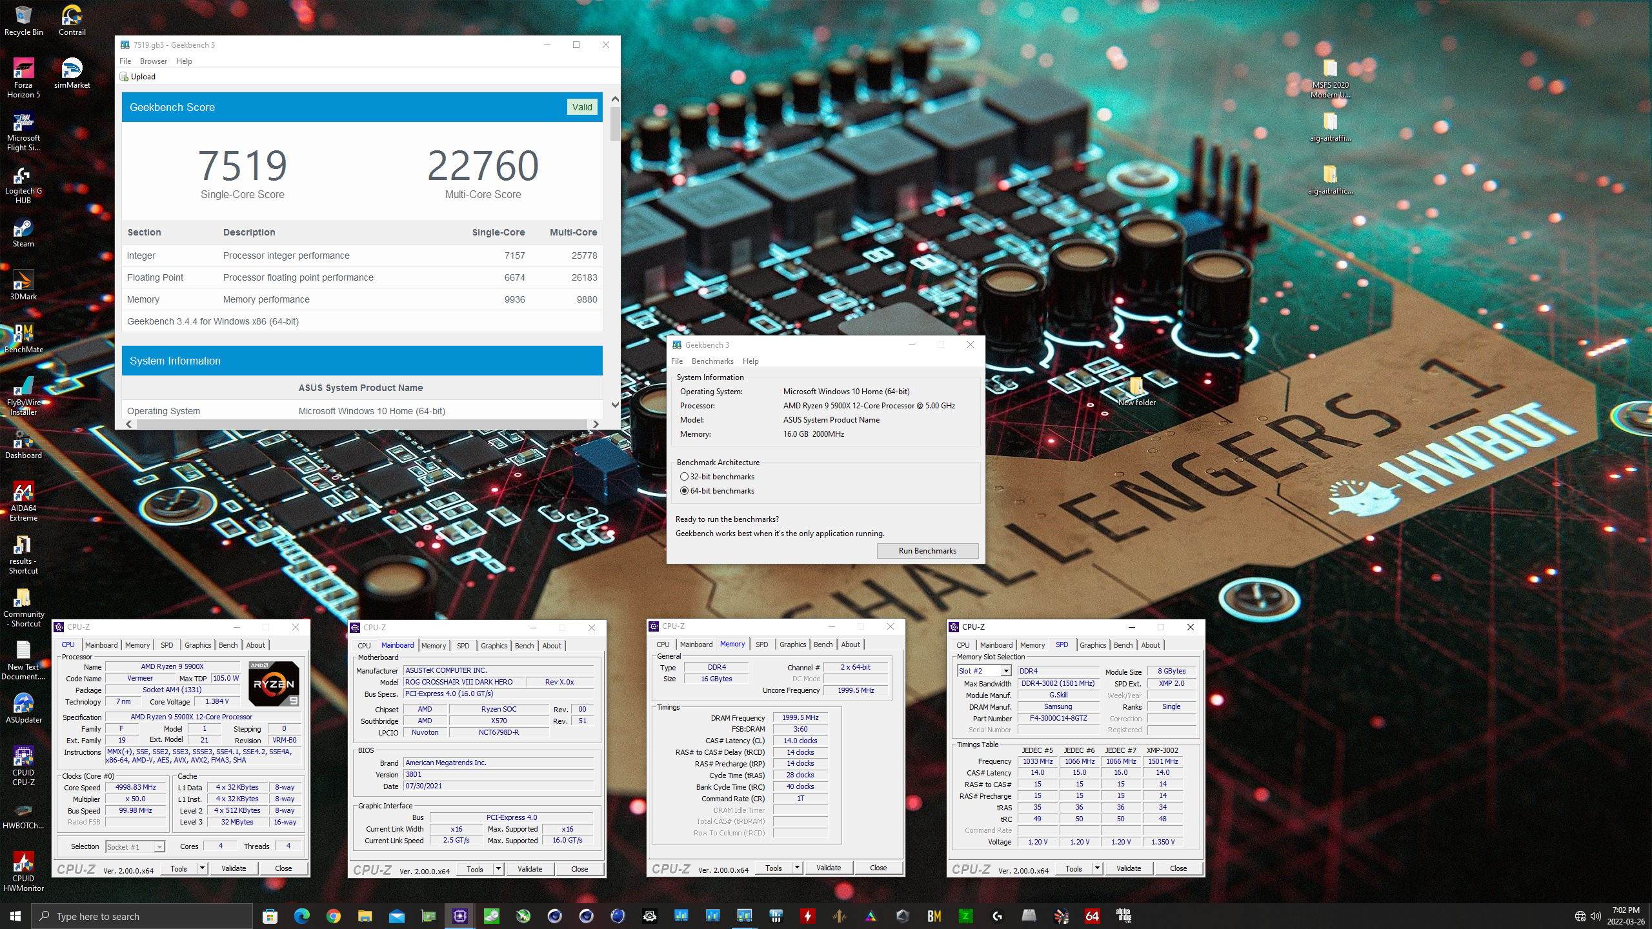This screenshot has height=929, width=1652.
Task: Expand Tools dropdown arrow in SPD window
Action: 1097,868
